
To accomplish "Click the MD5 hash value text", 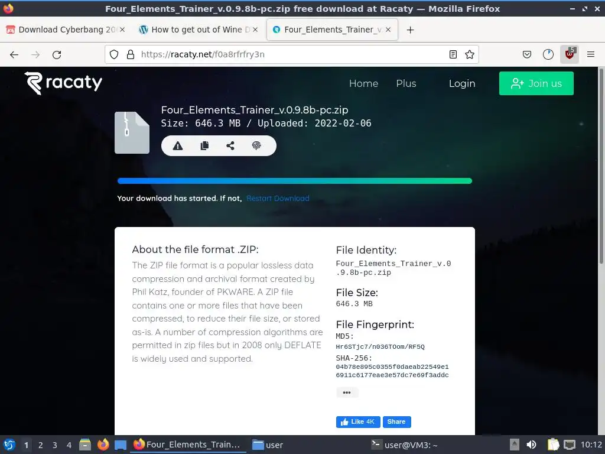I will click(x=380, y=346).
